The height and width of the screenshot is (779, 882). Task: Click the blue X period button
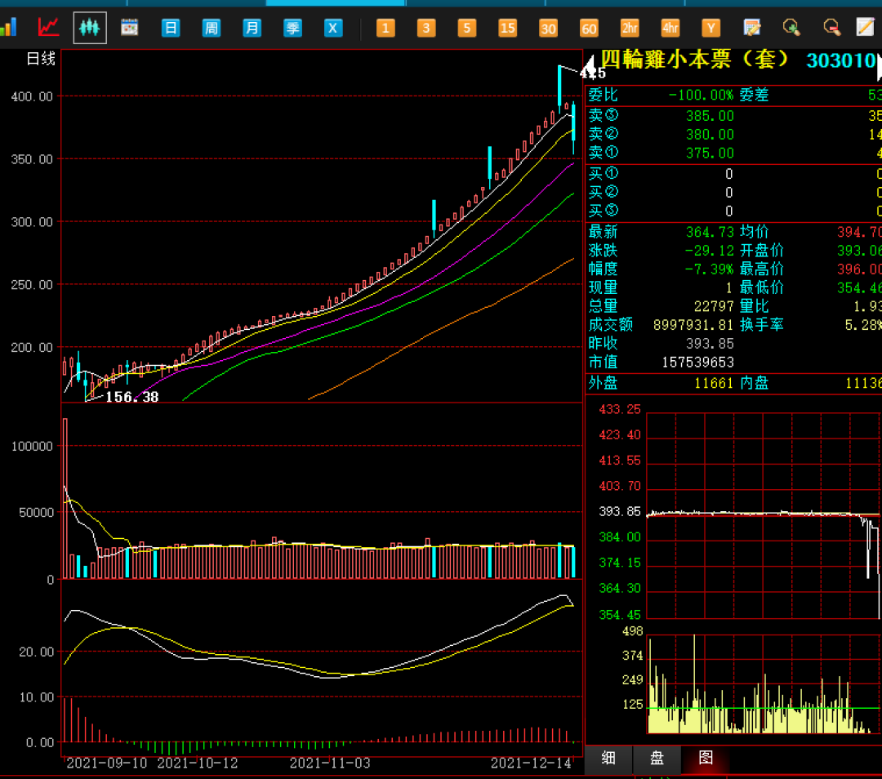[x=333, y=28]
